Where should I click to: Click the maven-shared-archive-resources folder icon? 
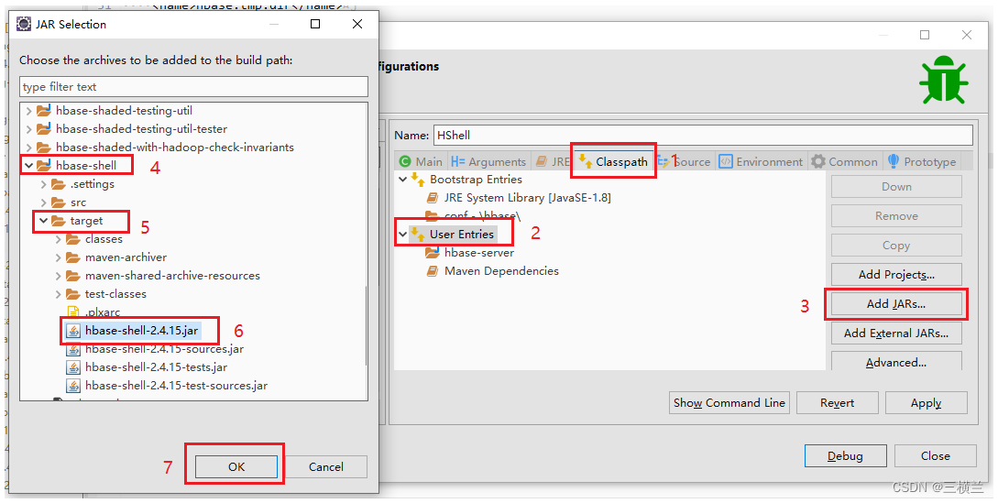[x=73, y=276]
